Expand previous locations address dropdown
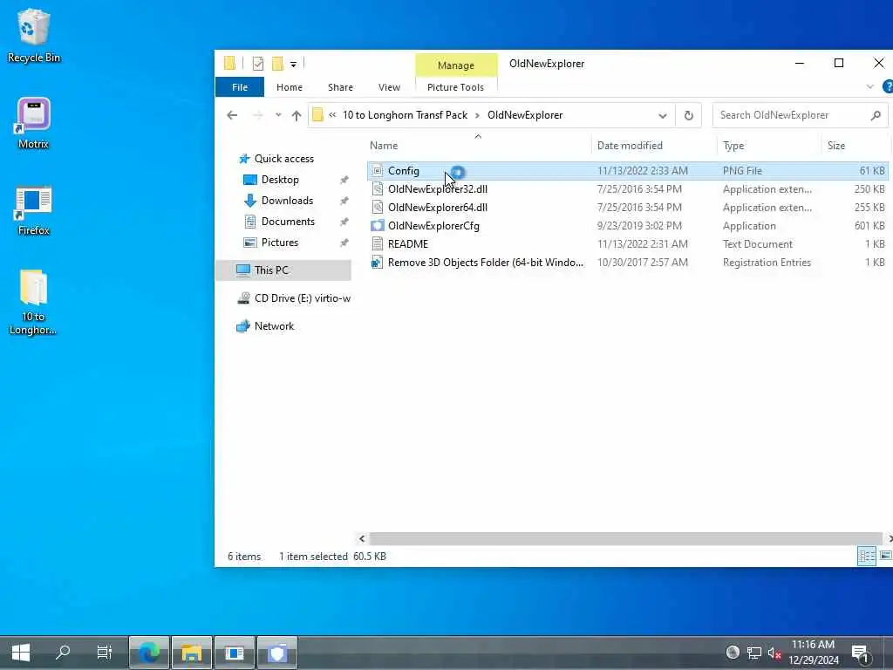The image size is (893, 670). click(663, 115)
